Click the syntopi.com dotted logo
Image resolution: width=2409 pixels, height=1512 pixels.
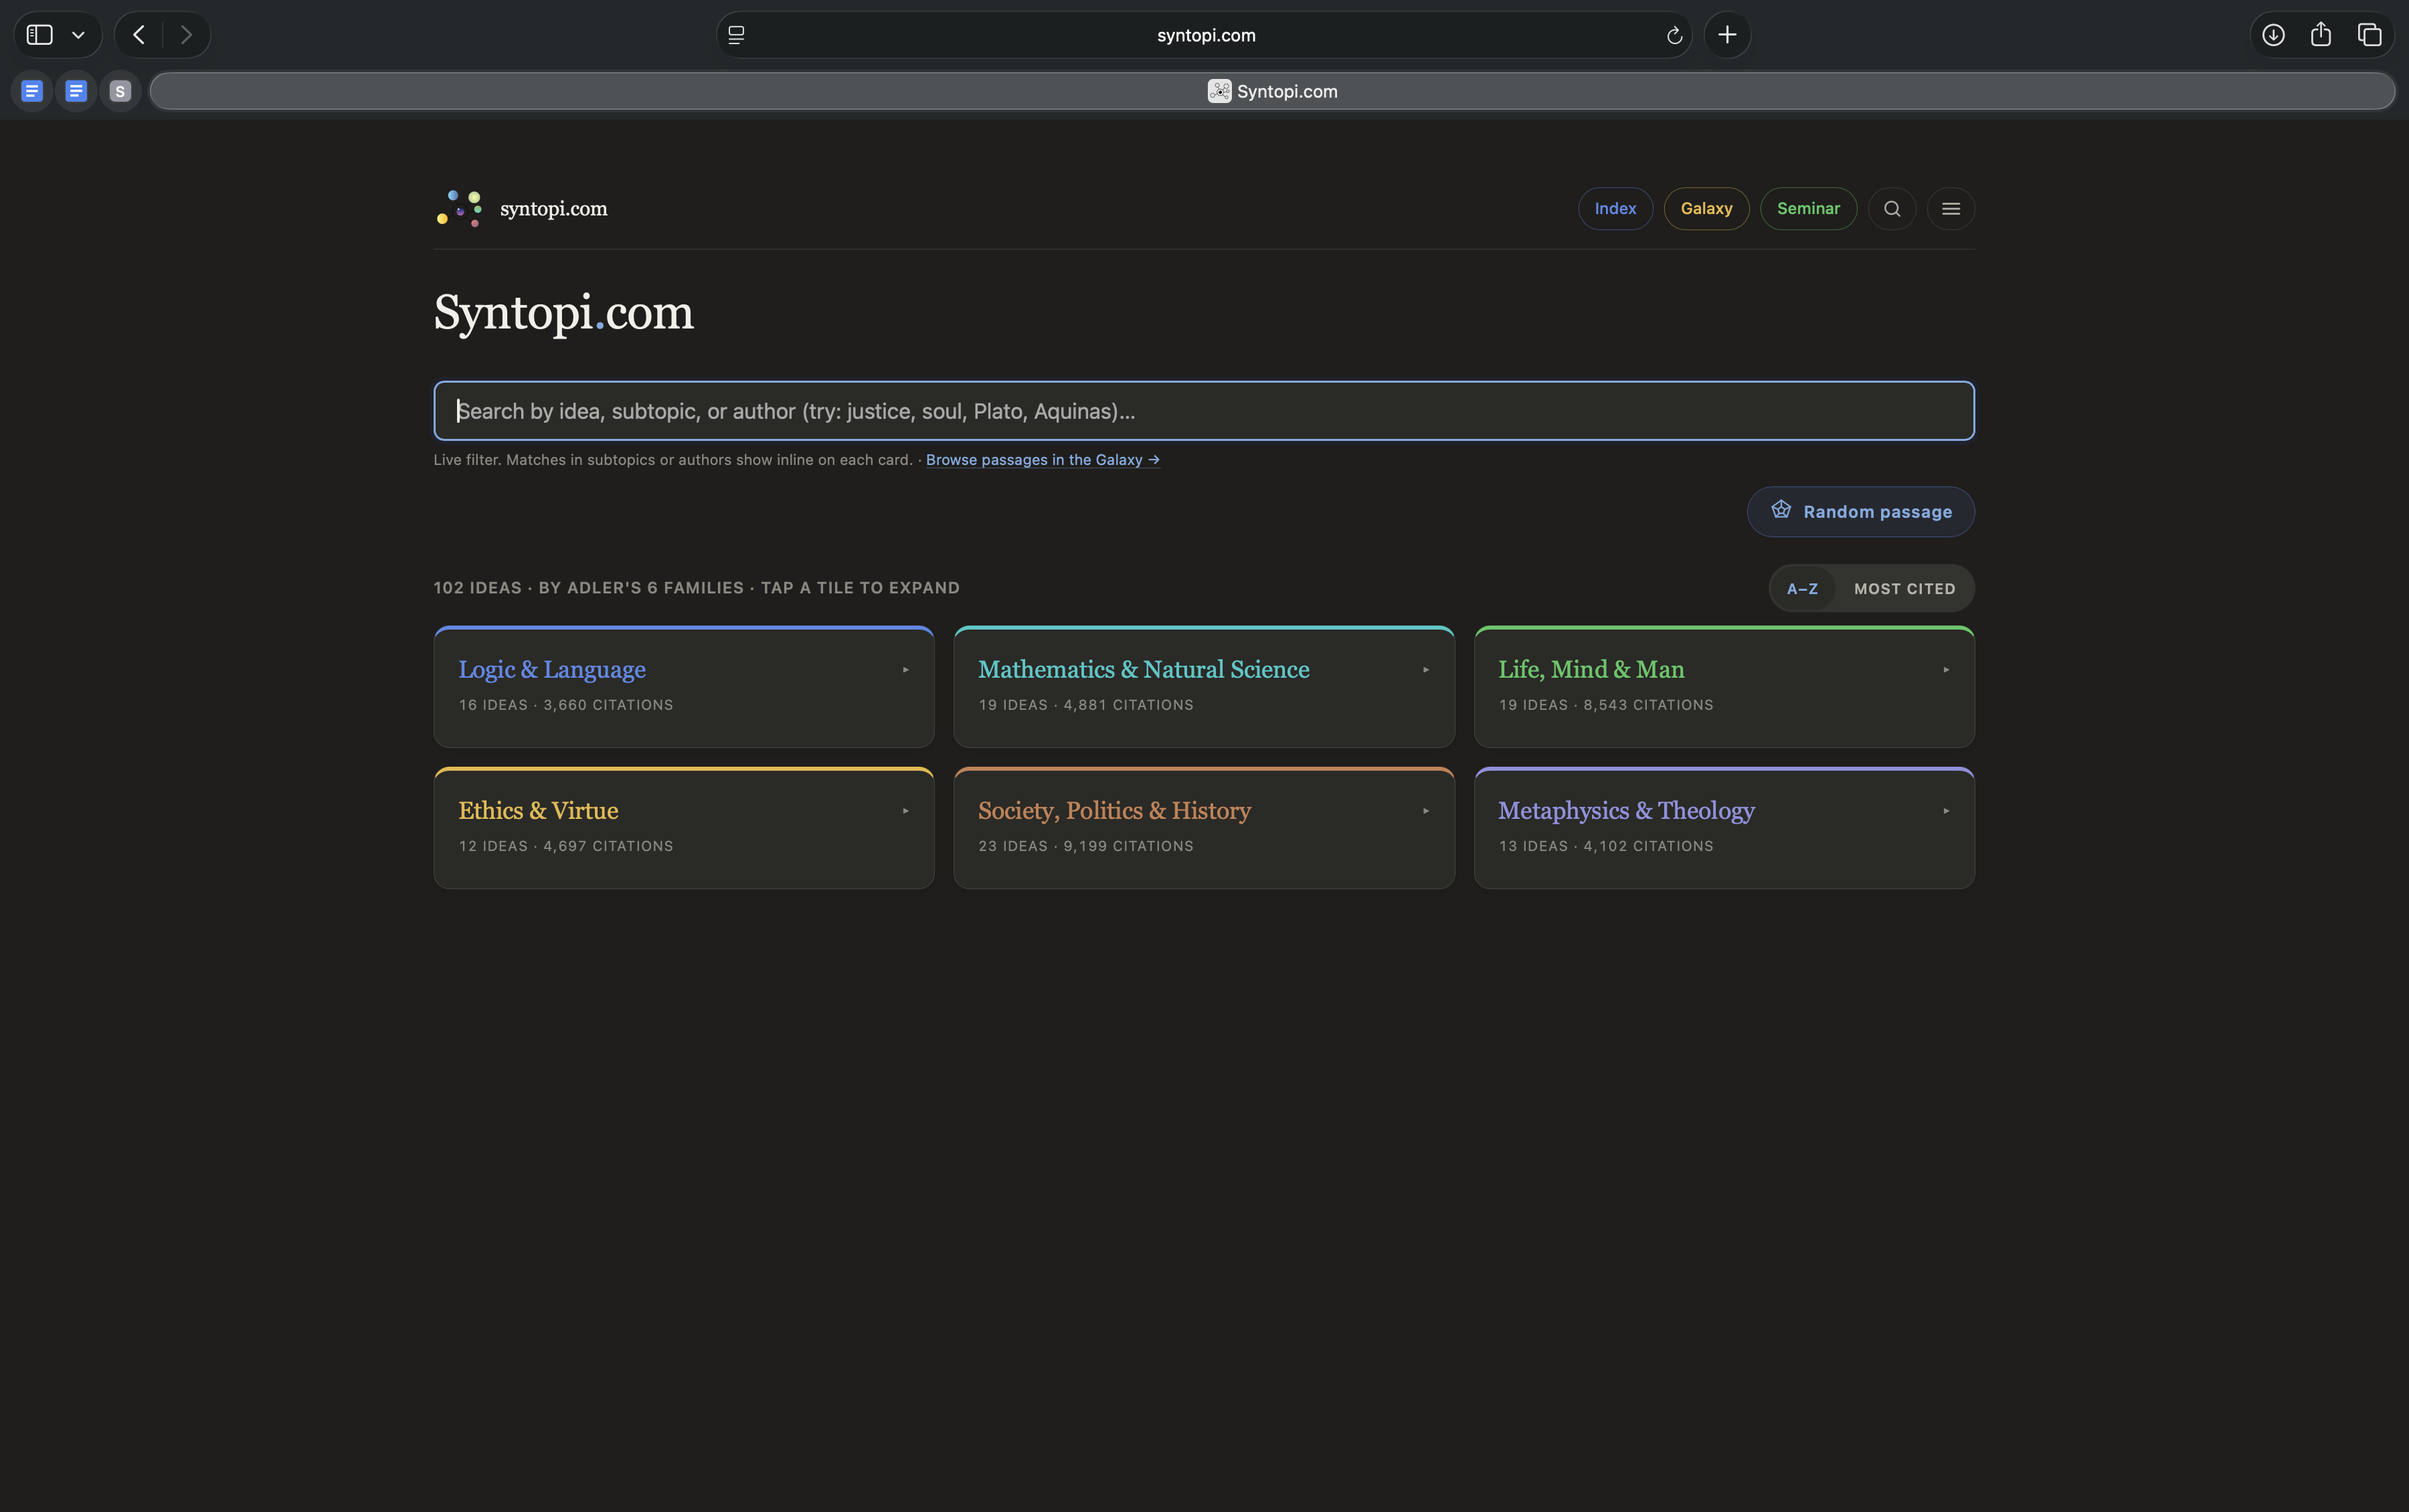[460, 208]
